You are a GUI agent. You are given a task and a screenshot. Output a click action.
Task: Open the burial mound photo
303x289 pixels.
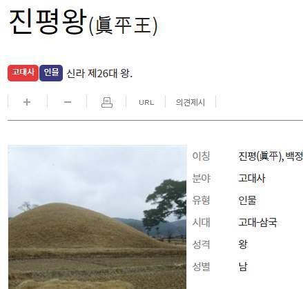(x=97, y=217)
